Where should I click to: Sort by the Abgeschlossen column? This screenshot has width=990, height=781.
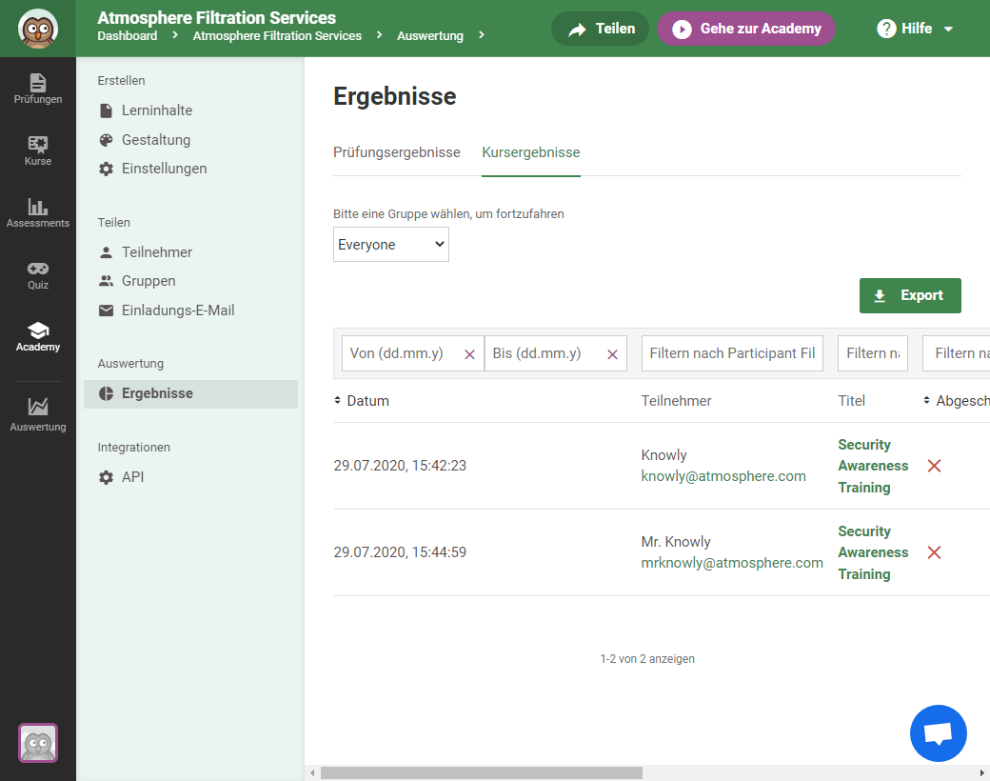click(x=956, y=401)
